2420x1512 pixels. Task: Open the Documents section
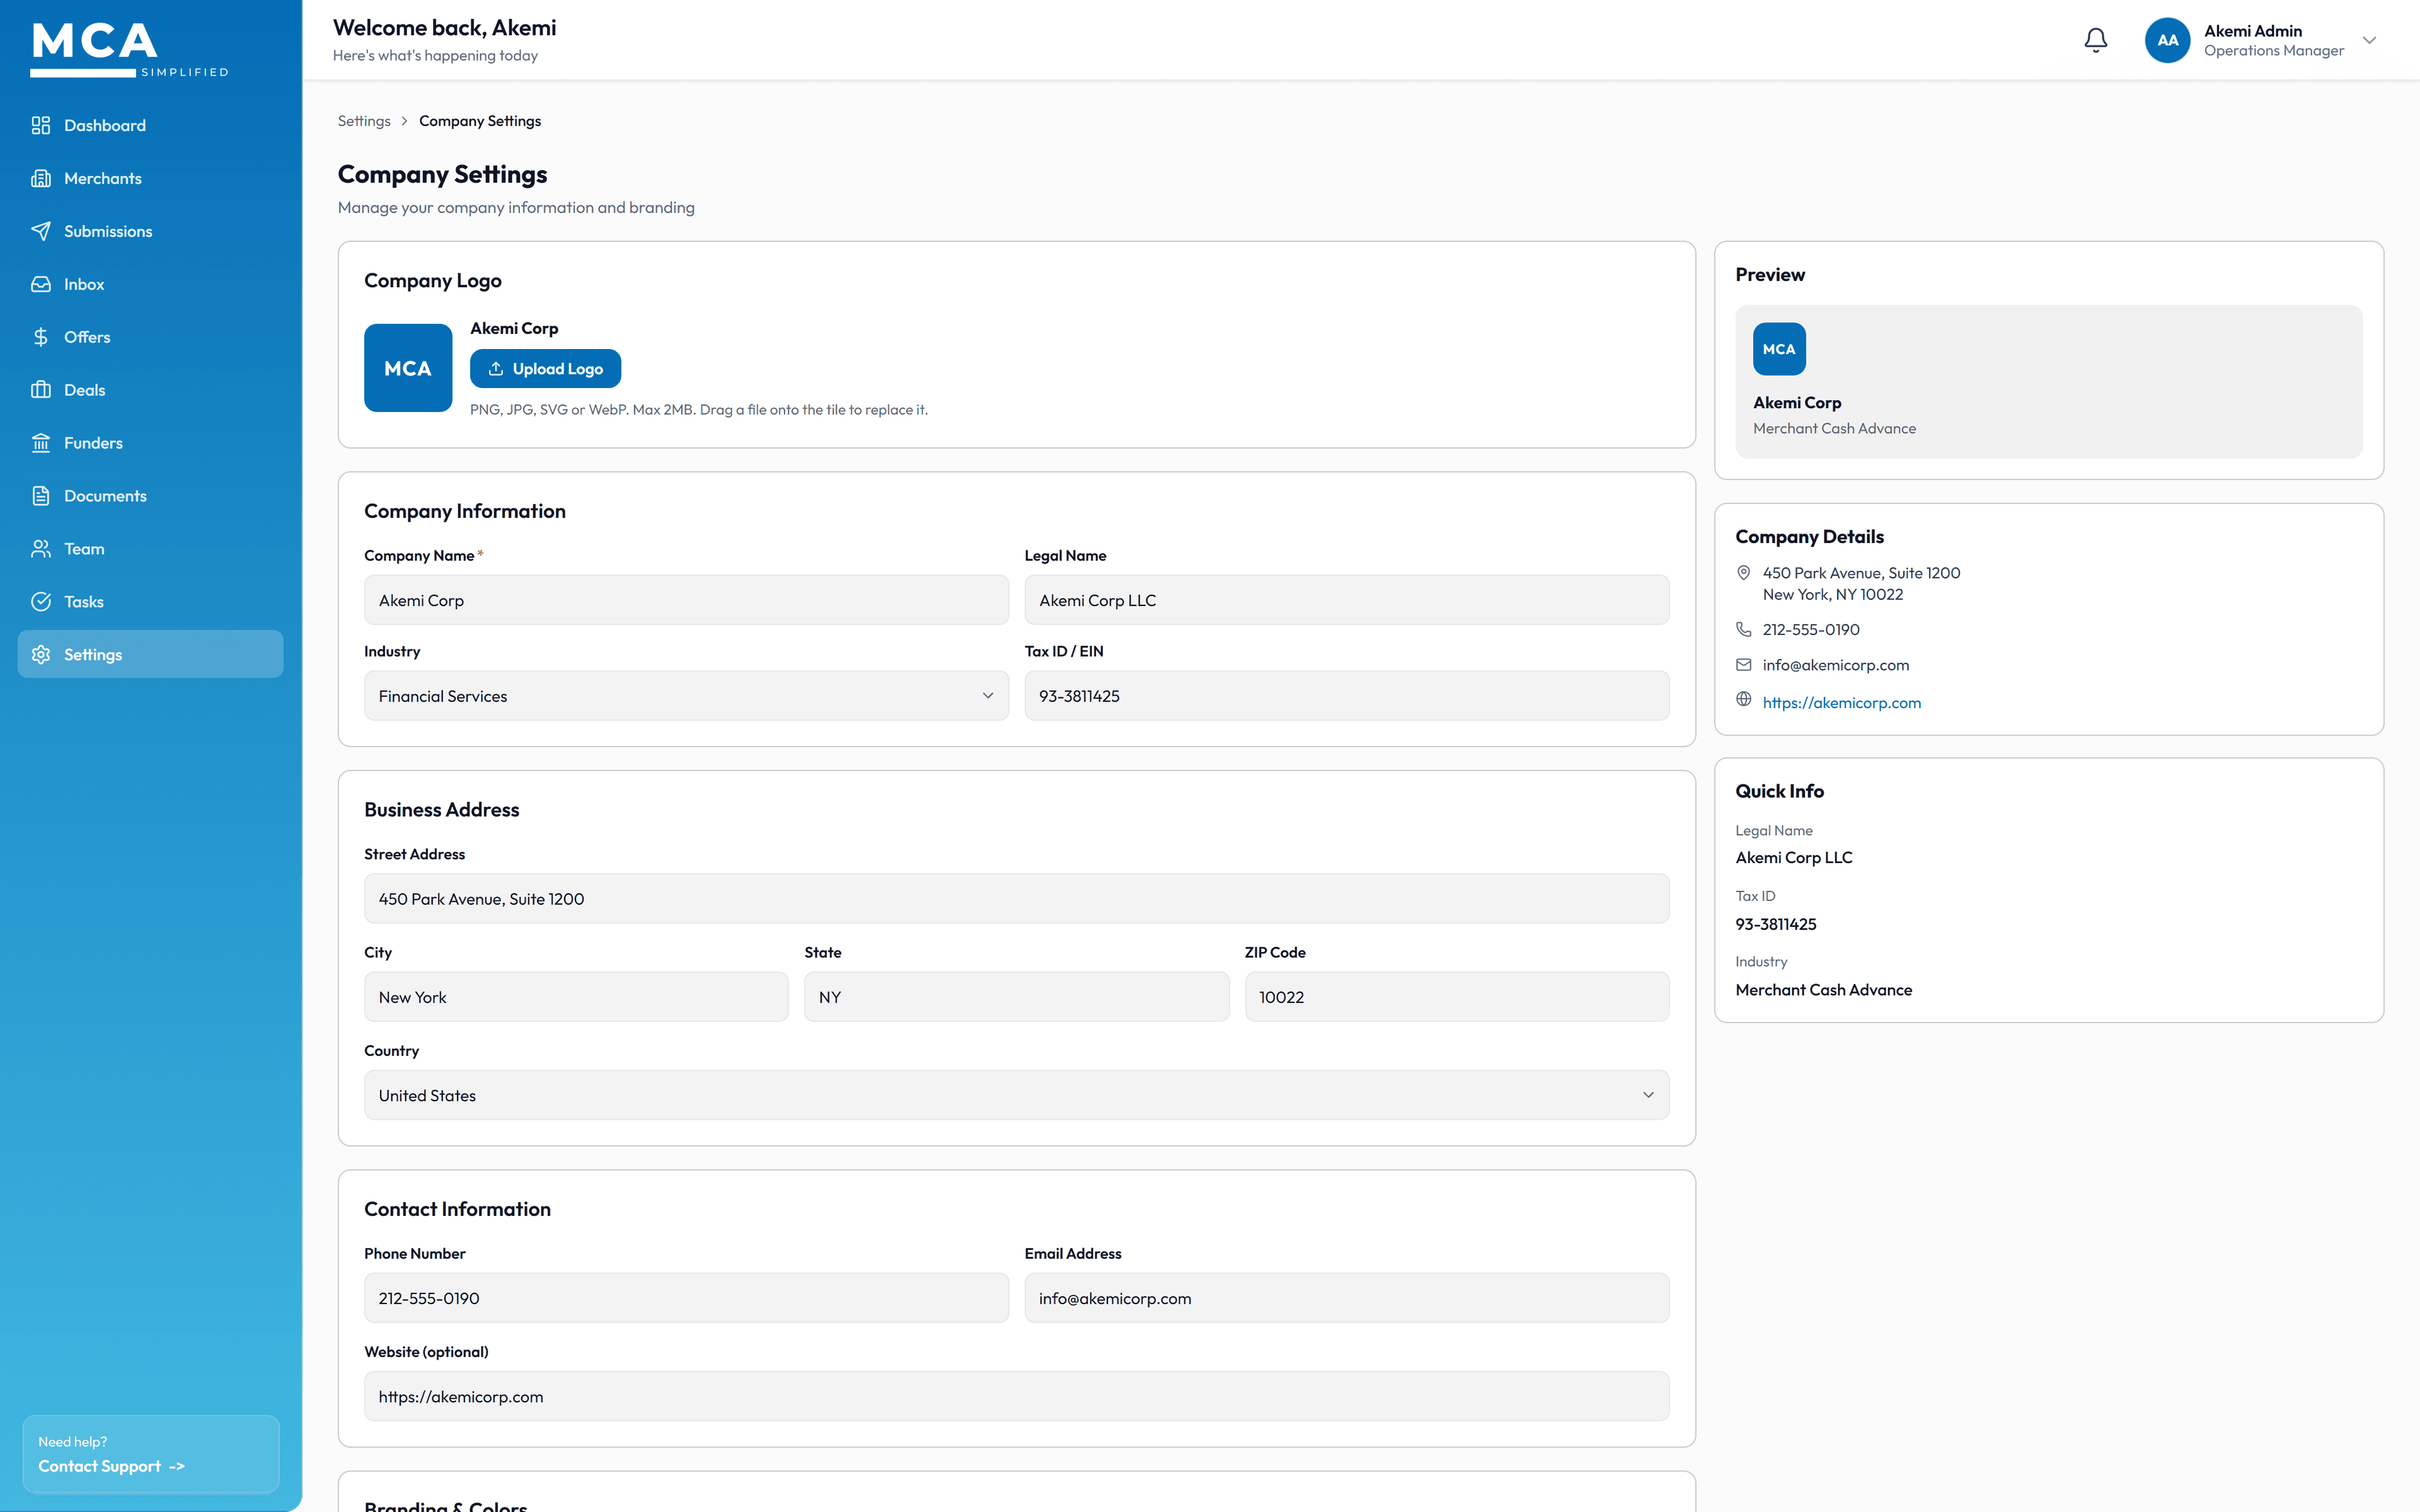click(x=150, y=496)
